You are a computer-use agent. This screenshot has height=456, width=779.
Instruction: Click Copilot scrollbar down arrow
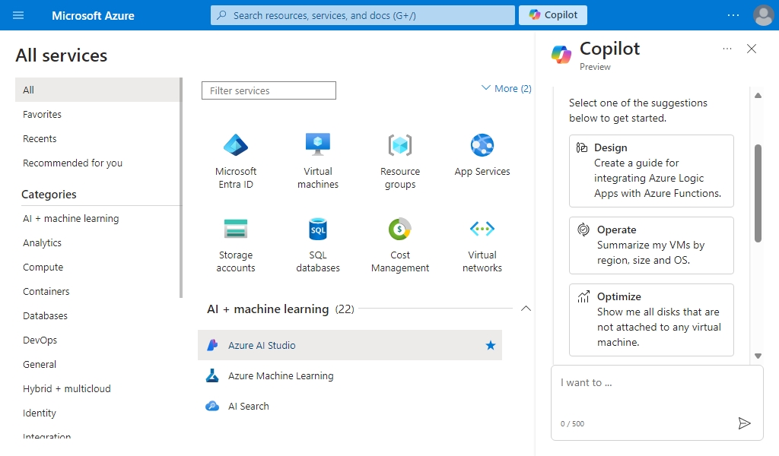click(x=758, y=356)
